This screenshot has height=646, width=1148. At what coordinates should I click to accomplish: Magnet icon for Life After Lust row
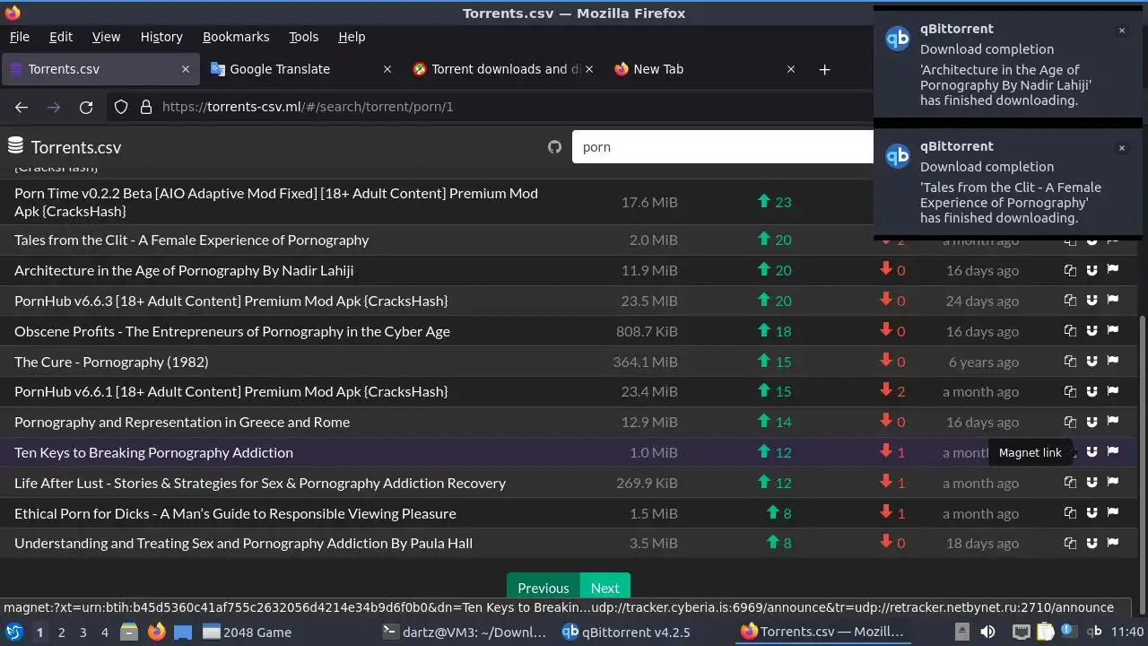pos(1091,482)
